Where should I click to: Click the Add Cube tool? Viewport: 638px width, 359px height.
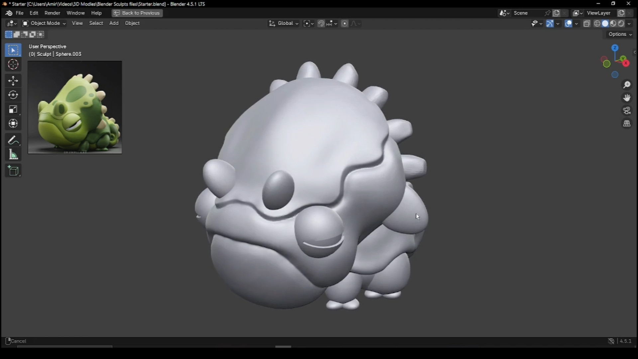[13, 171]
